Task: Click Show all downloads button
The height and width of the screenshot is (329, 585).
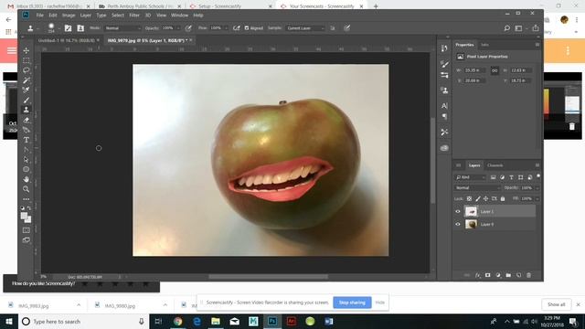Action: point(557,304)
